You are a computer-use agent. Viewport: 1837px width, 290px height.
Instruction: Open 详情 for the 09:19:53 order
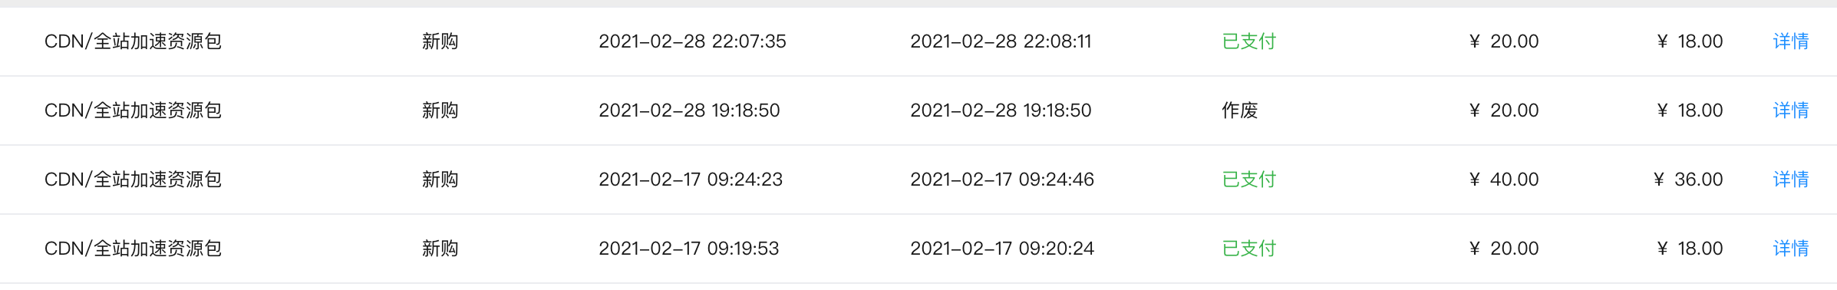click(x=1790, y=249)
